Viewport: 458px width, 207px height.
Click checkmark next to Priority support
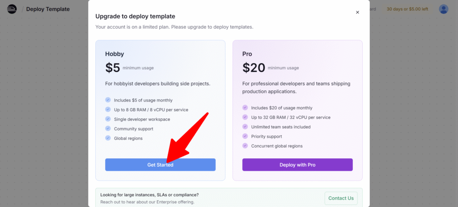click(x=246, y=136)
